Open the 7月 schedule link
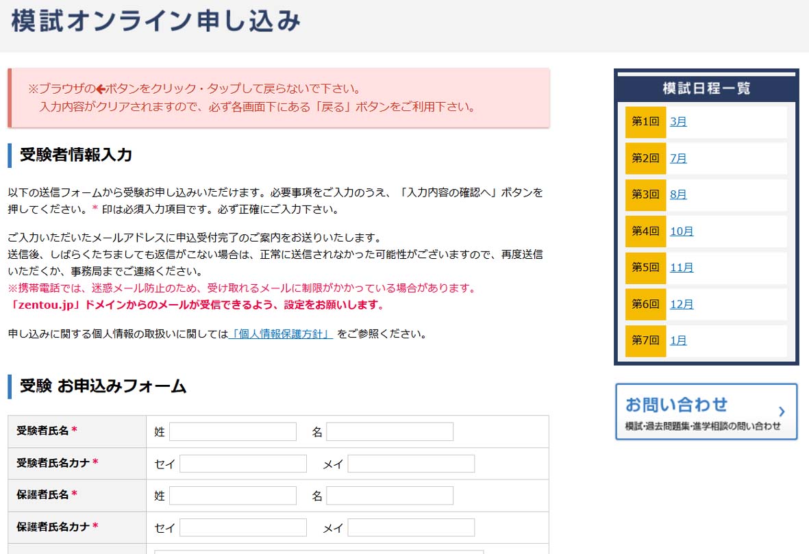Image resolution: width=809 pixels, height=554 pixels. (x=677, y=158)
